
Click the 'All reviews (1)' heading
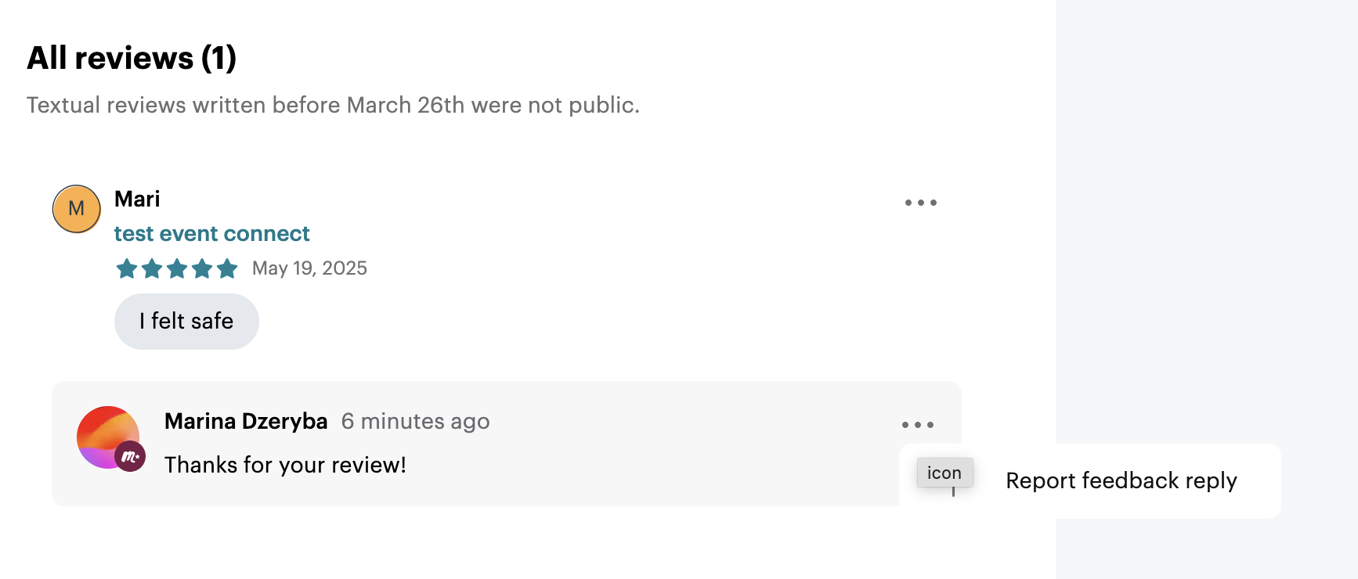pos(132,56)
